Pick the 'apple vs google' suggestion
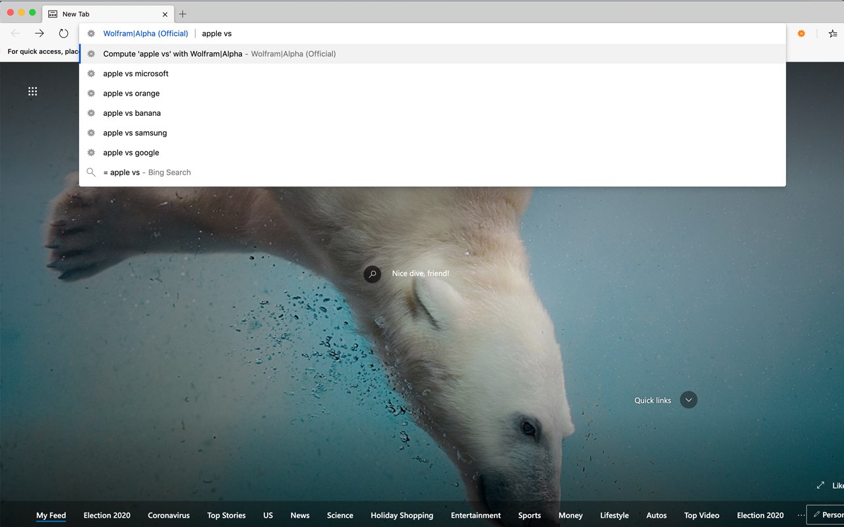 (433, 153)
